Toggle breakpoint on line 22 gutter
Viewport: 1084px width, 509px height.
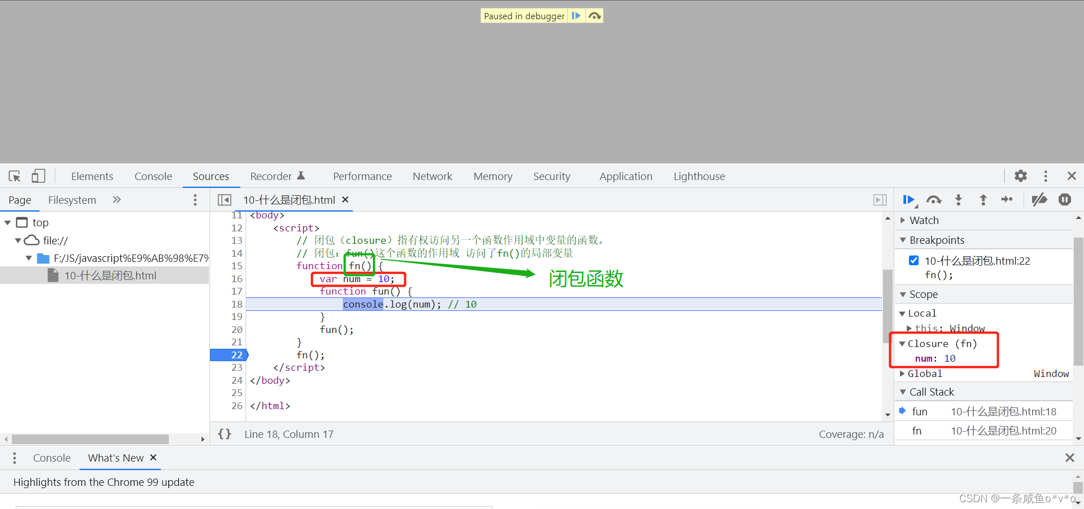pos(229,355)
